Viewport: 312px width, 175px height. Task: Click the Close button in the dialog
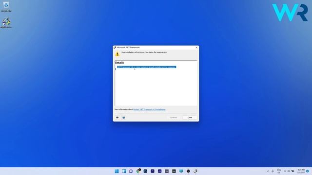[x=190, y=118]
